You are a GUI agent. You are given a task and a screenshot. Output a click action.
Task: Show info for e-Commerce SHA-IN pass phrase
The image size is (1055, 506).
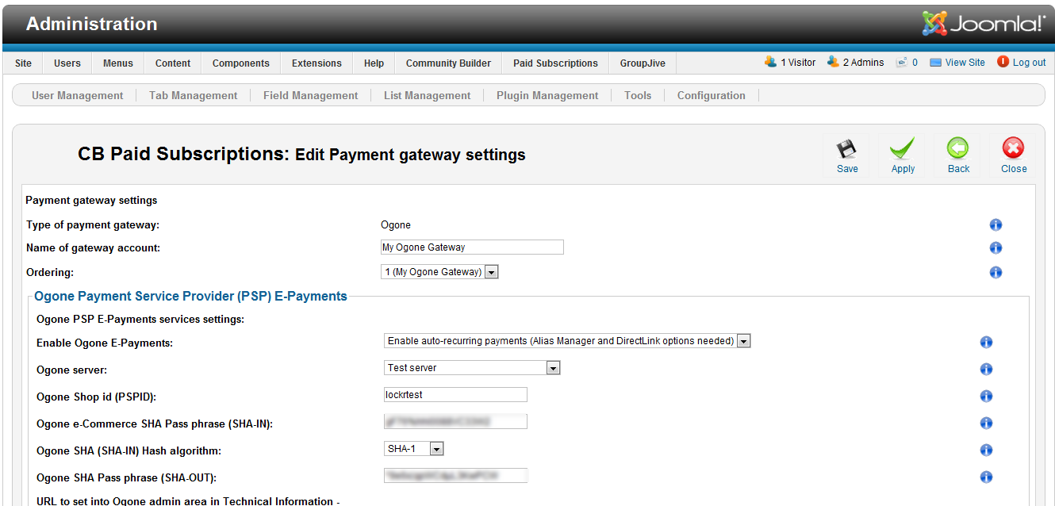(987, 424)
